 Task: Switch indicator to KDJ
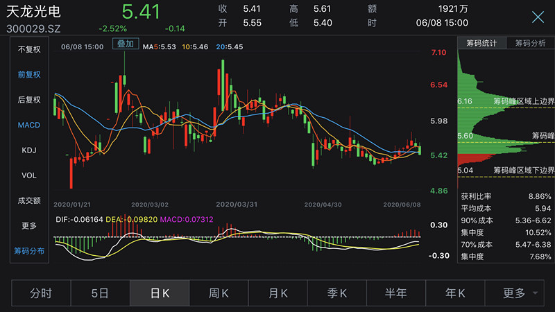pyautogui.click(x=29, y=150)
